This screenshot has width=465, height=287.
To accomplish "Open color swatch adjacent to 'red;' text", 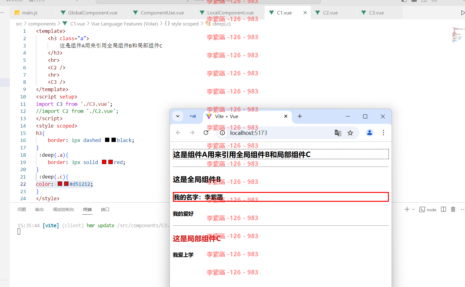I will [x=111, y=162].
